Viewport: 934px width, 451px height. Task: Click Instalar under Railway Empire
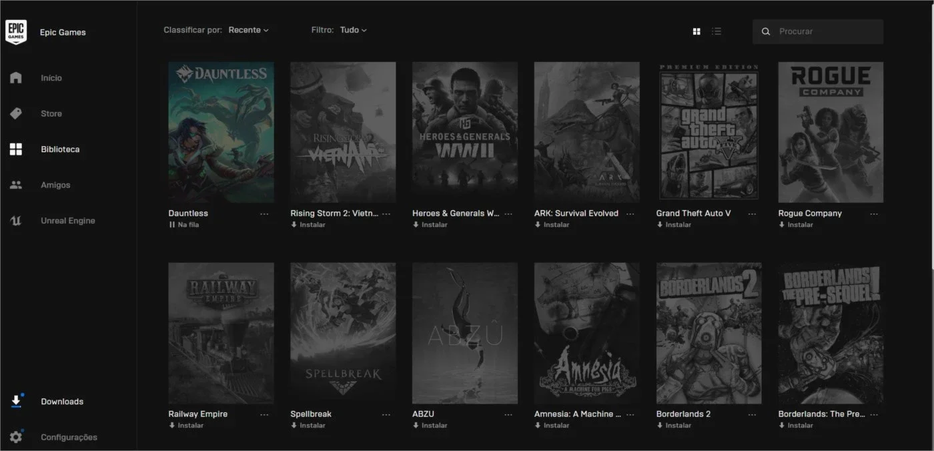click(x=186, y=426)
